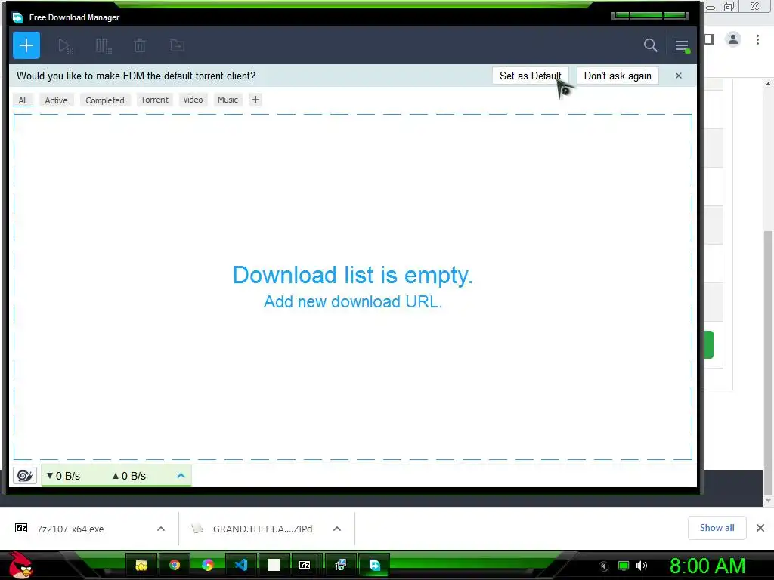Click Chrome side panel icon
The image size is (774, 580).
(709, 39)
